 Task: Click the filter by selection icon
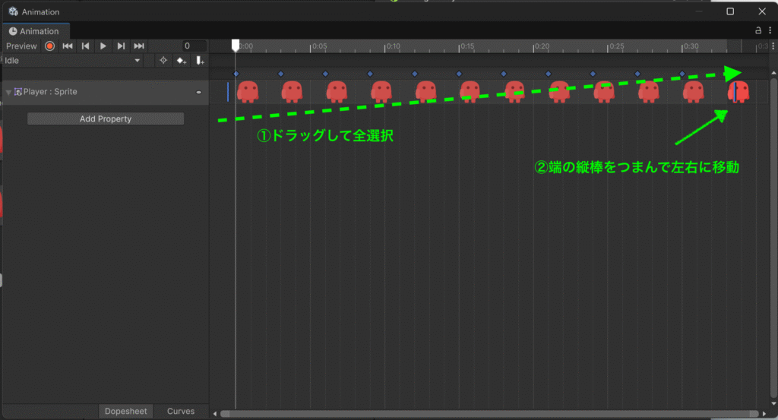[163, 60]
